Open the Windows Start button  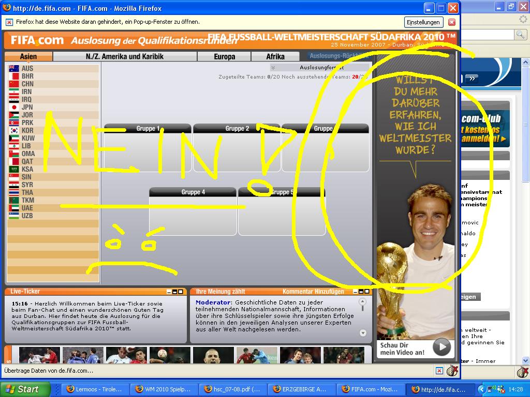click(x=25, y=389)
